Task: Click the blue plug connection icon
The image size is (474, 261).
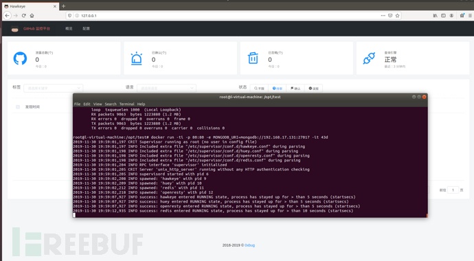Action: pyautogui.click(x=369, y=58)
